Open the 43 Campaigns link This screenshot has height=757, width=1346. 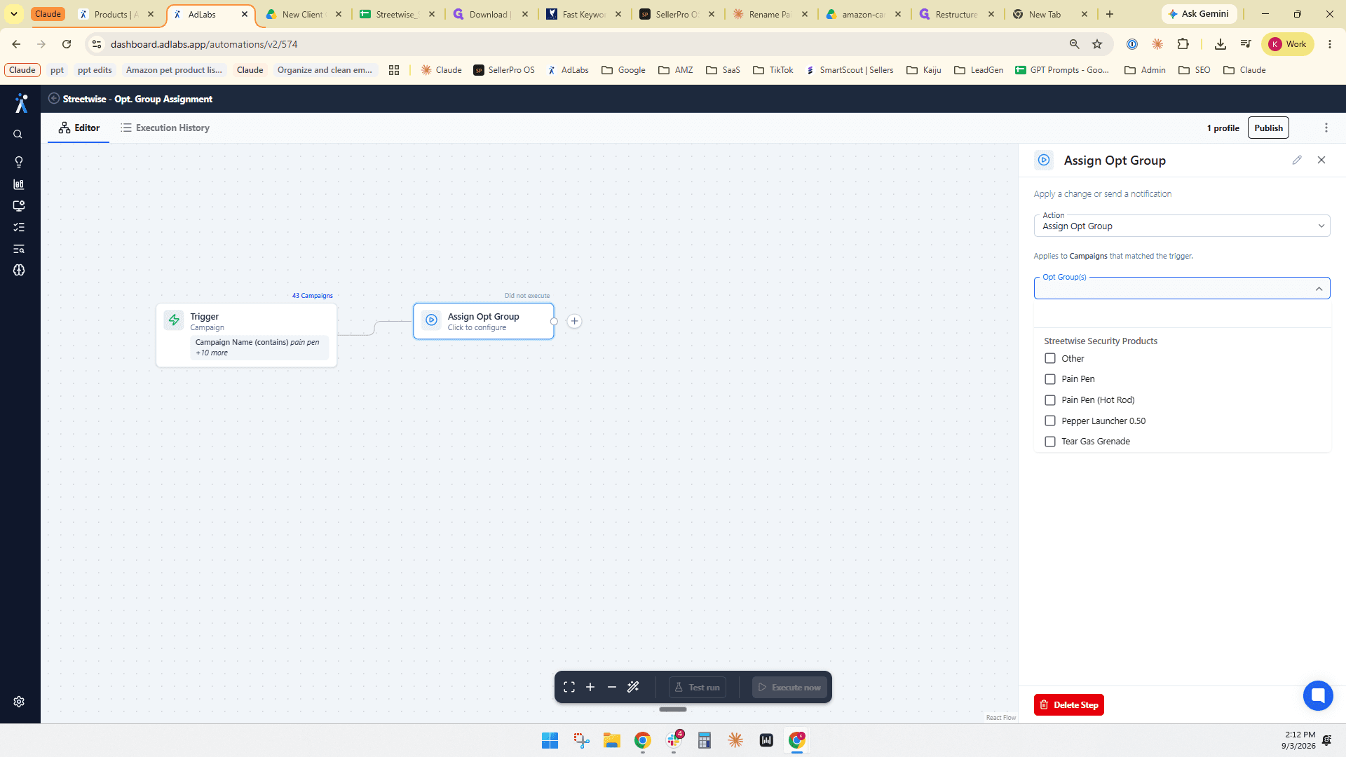point(313,296)
